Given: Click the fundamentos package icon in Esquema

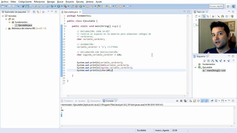Looking at the screenshot, I should coord(199,64).
